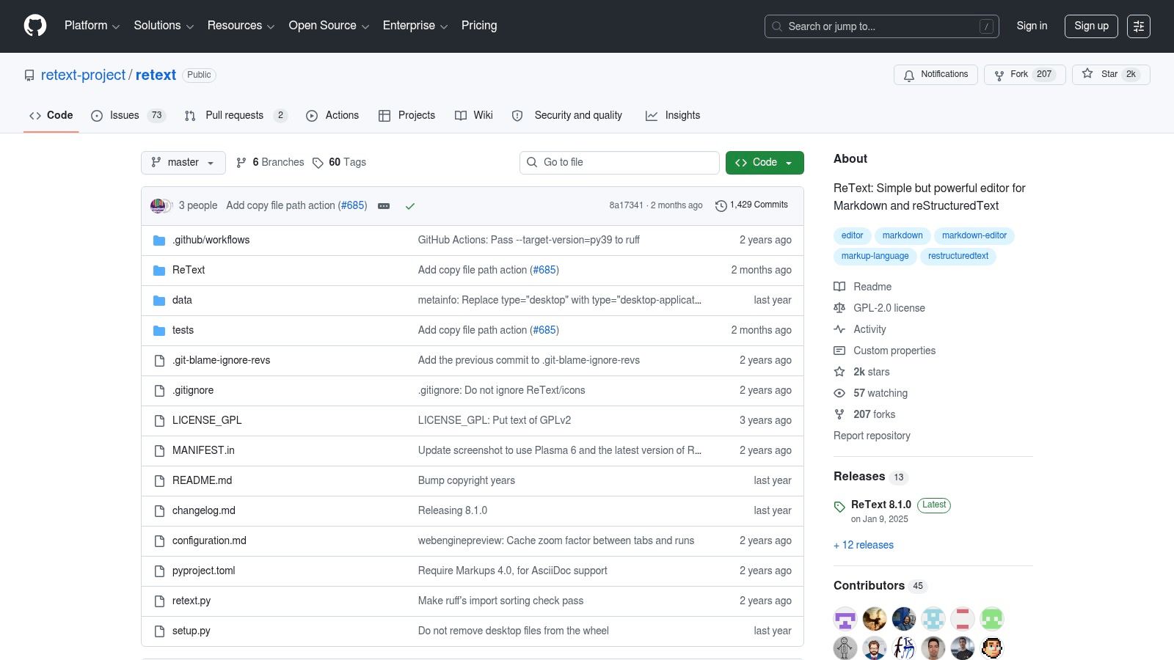This screenshot has width=1174, height=660.
Task: Open the tests folder
Action: (x=183, y=330)
